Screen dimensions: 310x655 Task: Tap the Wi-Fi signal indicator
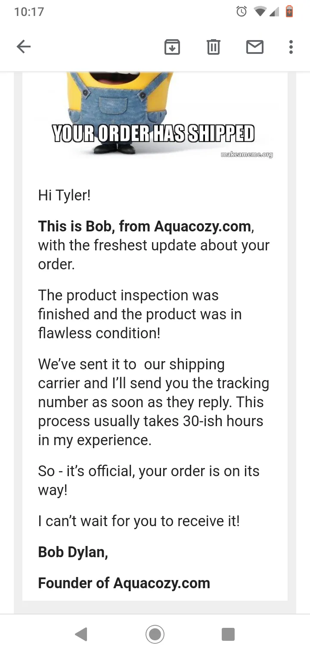(x=260, y=12)
